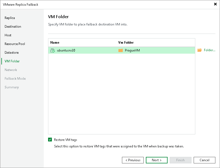Go to the Destination step
The width and height of the screenshot is (220, 168).
pos(13,27)
